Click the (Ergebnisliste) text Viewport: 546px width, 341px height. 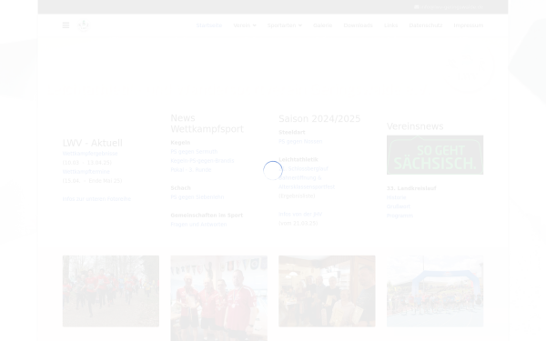297,196
